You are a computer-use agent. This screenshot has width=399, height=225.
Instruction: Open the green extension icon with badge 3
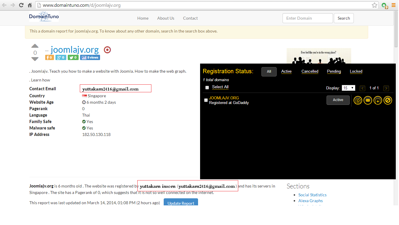coord(384,6)
